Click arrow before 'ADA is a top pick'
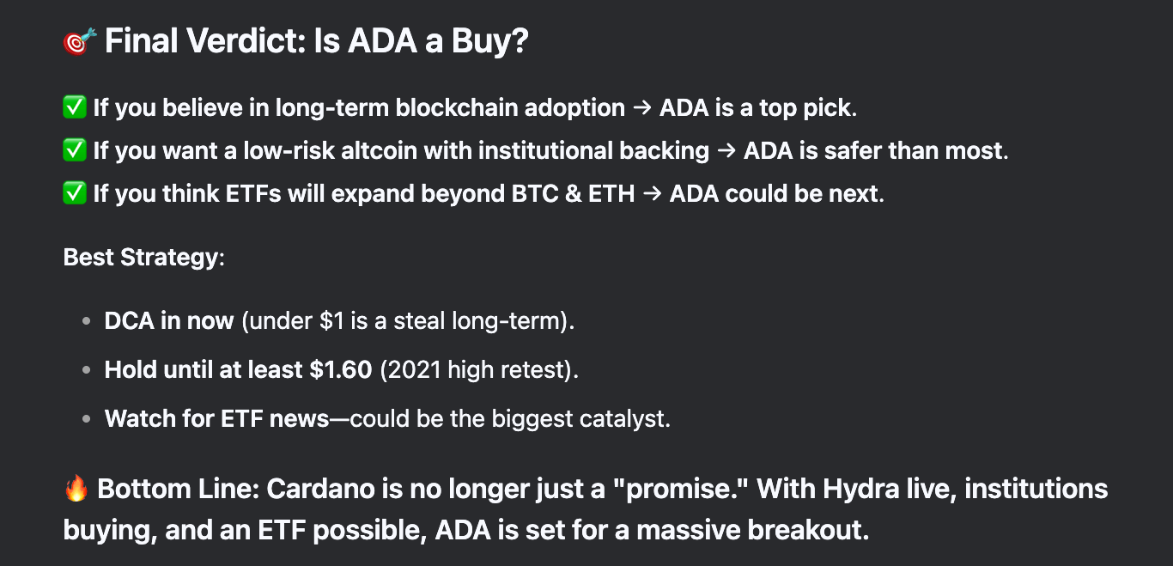Viewport: 1173px width, 566px height. tap(642, 109)
